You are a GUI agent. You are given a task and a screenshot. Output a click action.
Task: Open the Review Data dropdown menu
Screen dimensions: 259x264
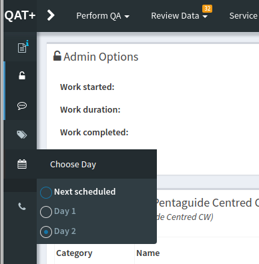[x=180, y=16]
